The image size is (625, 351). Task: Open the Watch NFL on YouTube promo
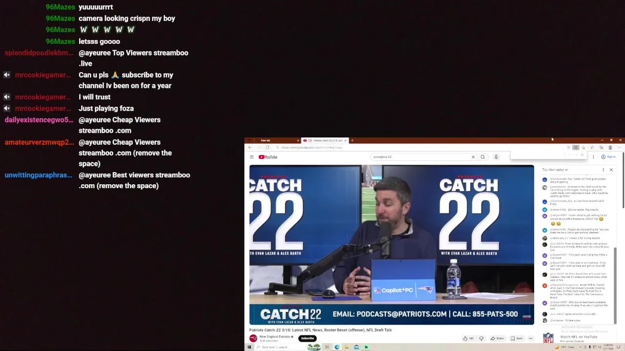(579, 337)
